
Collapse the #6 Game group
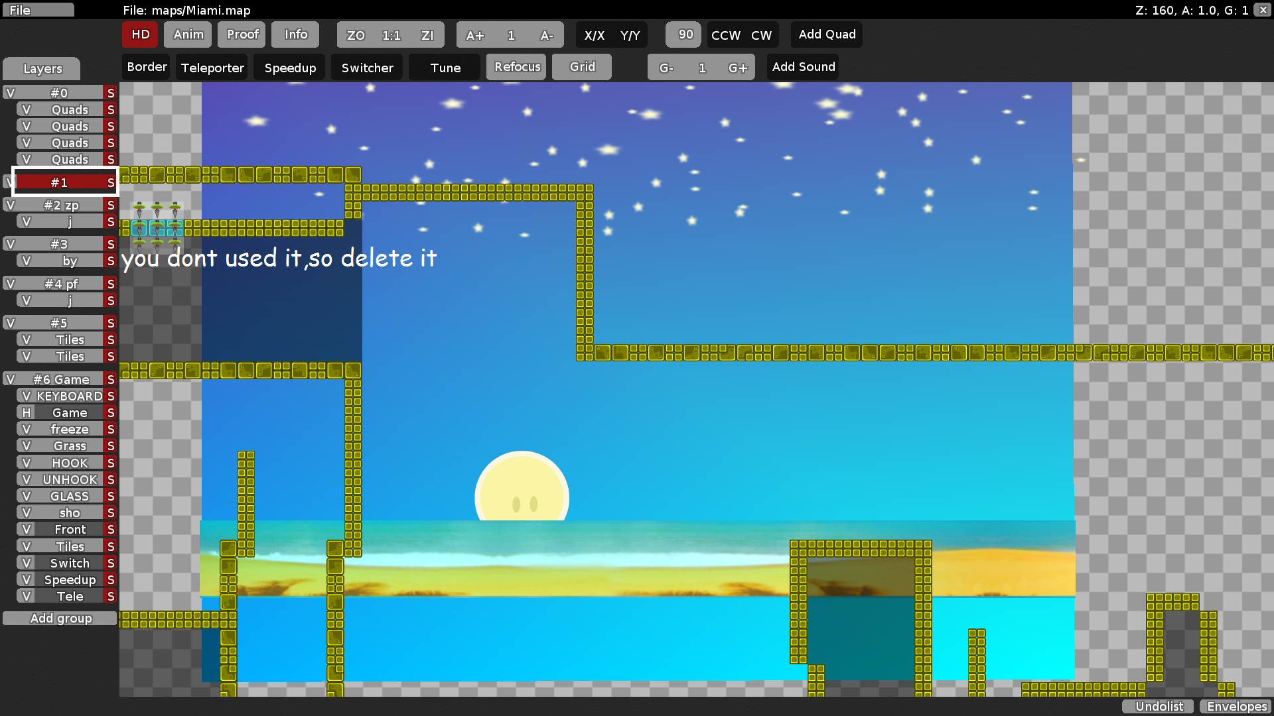61,379
